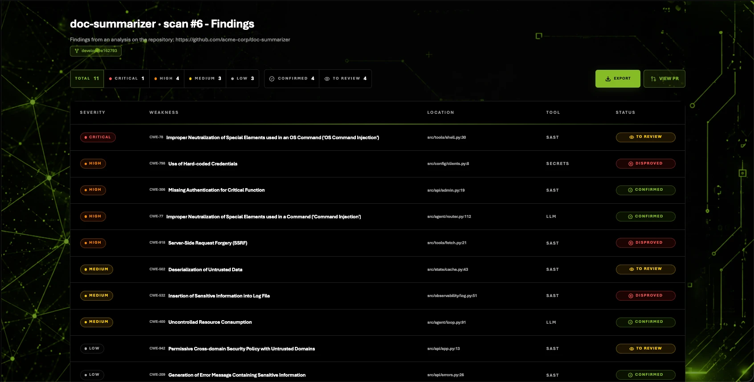Click the branch icon in the develop badge
The image size is (754, 382).
[x=77, y=51]
